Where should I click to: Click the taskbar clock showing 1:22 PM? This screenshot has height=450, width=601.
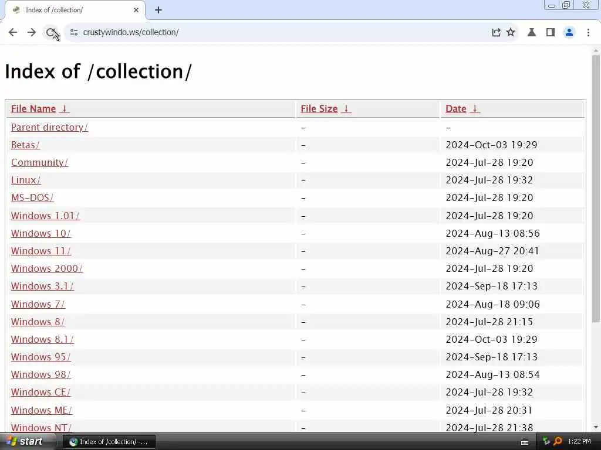tap(579, 442)
